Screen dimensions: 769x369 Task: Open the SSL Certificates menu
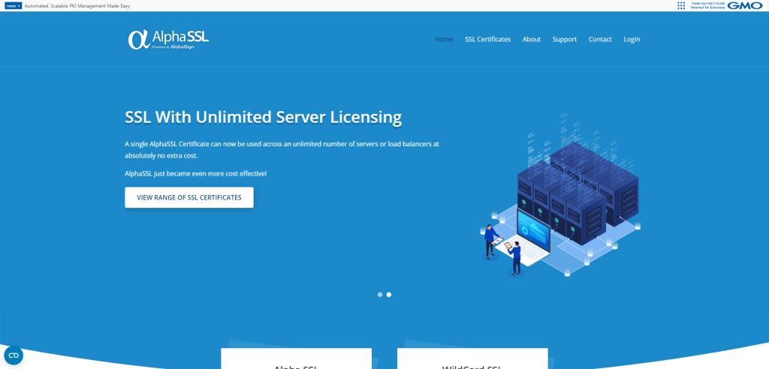click(x=487, y=39)
